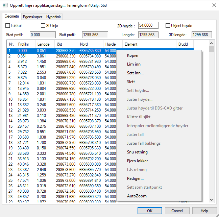This screenshot has width=219, height=217.
Task: Open Help for this dialog
Action: point(204,211)
